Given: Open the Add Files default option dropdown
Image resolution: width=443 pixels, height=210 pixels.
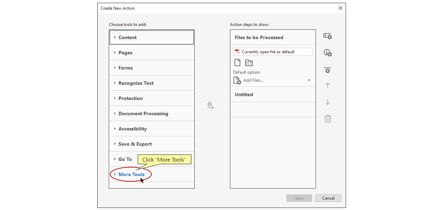Looking at the screenshot, I should tap(309, 80).
